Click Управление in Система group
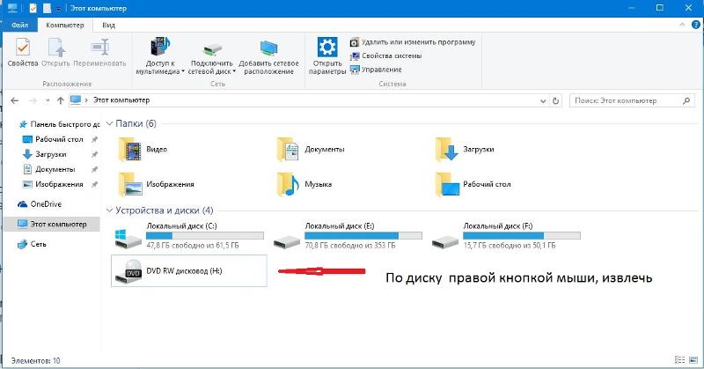Screen dimensions: 704x369 tap(376, 70)
